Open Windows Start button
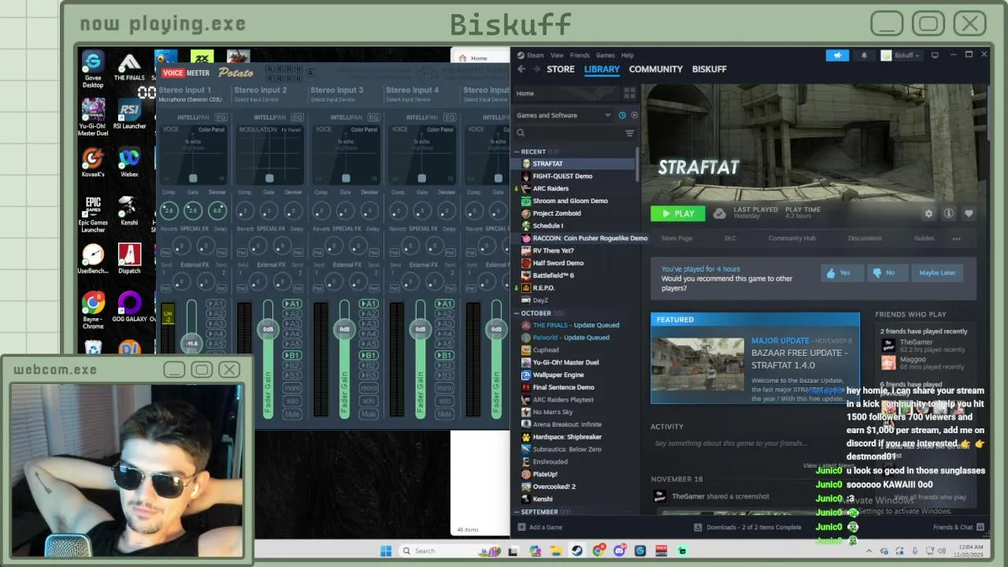This screenshot has height=567, width=1008. coord(386,550)
